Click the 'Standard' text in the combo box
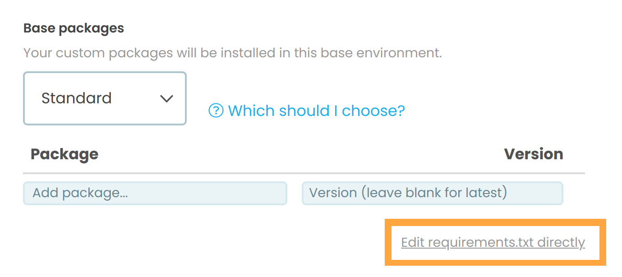Image resolution: width=622 pixels, height=277 pixels. coord(76,98)
